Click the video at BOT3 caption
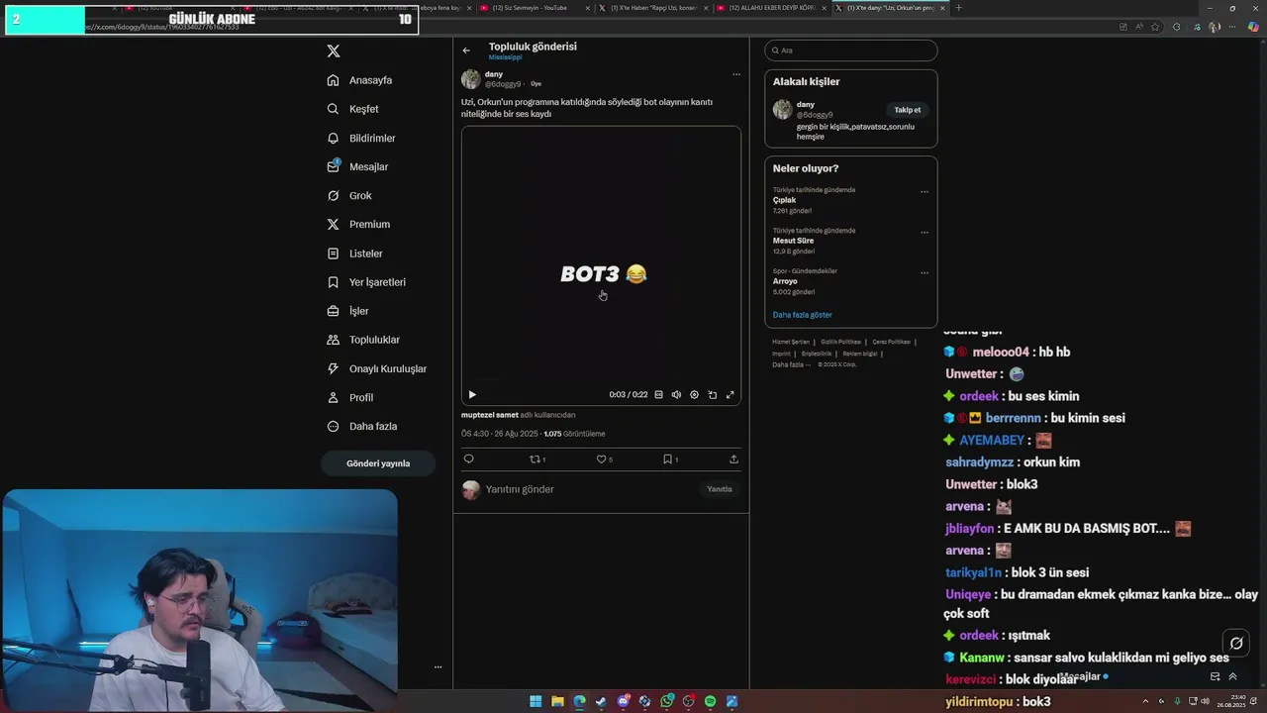 tap(603, 274)
